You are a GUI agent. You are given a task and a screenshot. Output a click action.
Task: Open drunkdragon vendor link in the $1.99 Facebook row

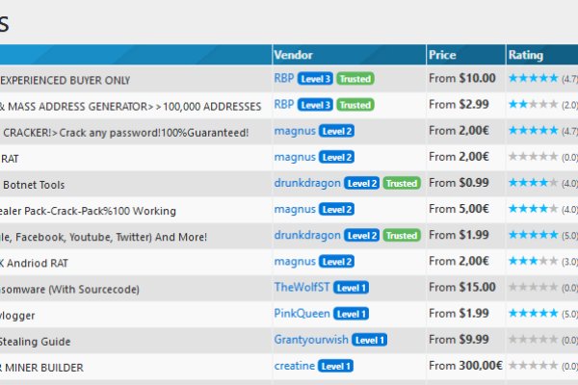pos(307,236)
